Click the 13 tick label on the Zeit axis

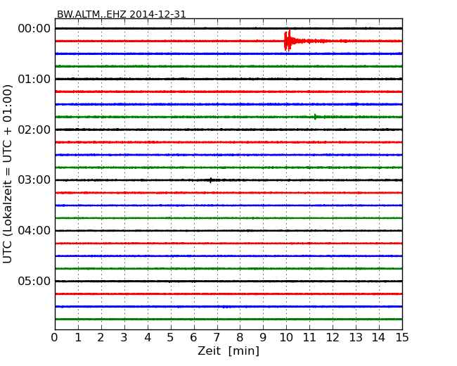tap(356, 338)
